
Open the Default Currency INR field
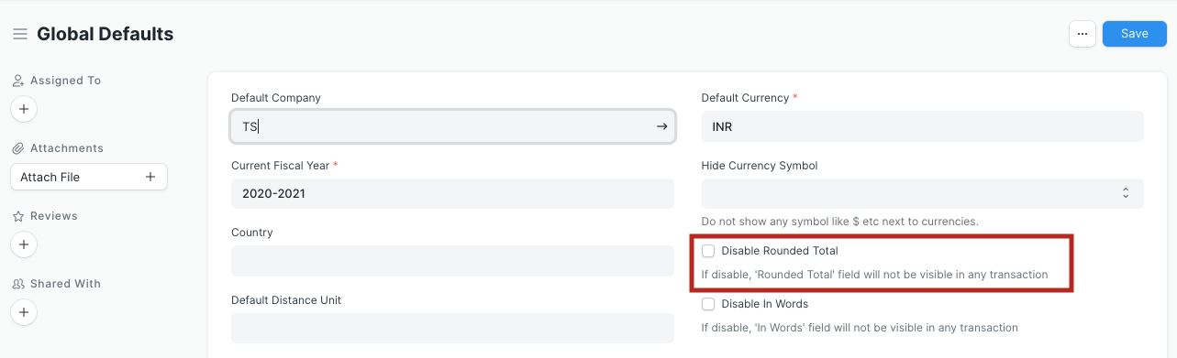(x=922, y=126)
